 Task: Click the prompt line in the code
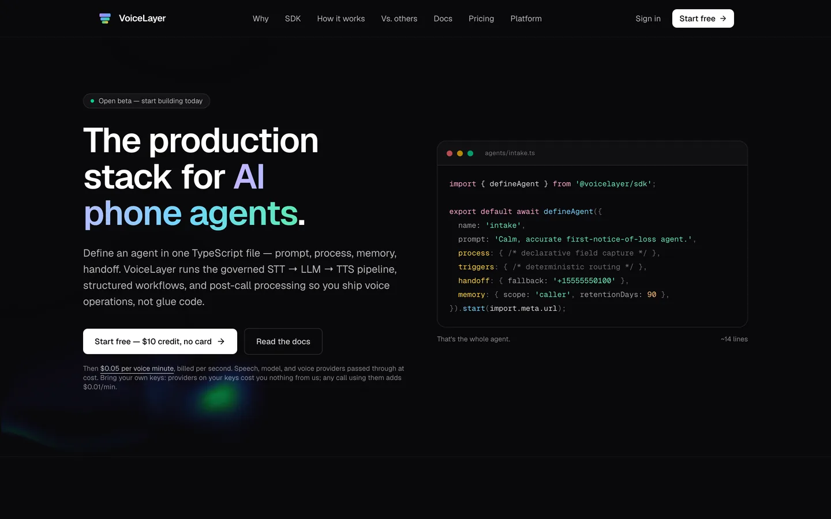577,239
